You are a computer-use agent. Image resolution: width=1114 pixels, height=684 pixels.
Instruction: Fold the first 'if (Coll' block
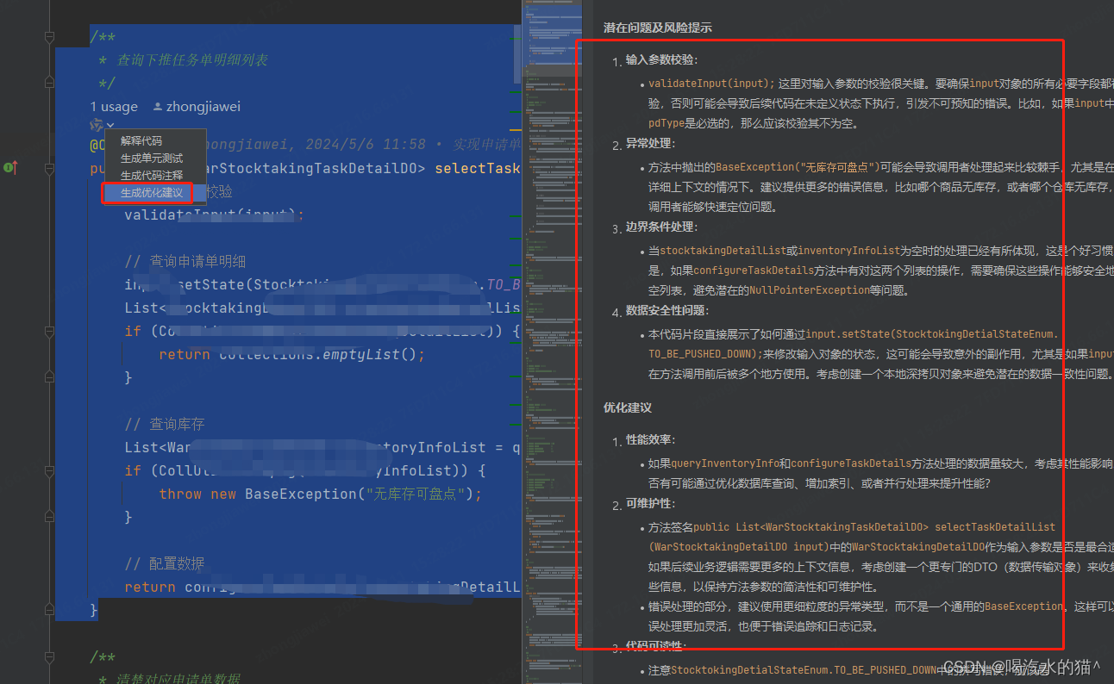tap(49, 331)
